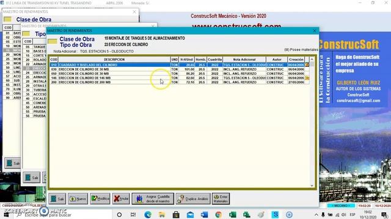
Task: Click the Nuevo button
Action: 78,199
